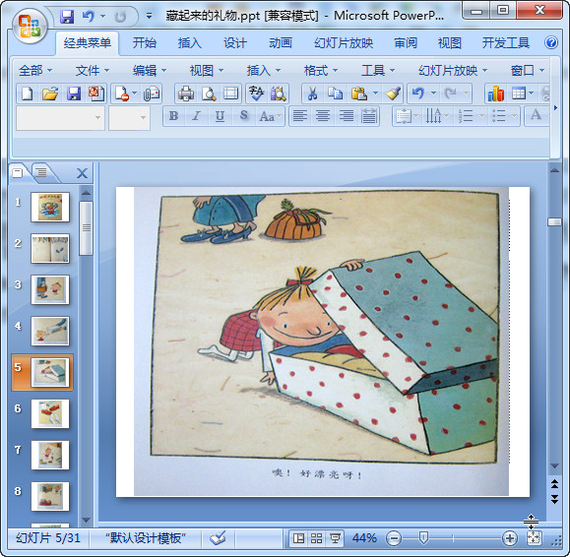Viewport: 570px width, 557px height.
Task: Click the Insert Chart icon
Action: (x=496, y=93)
